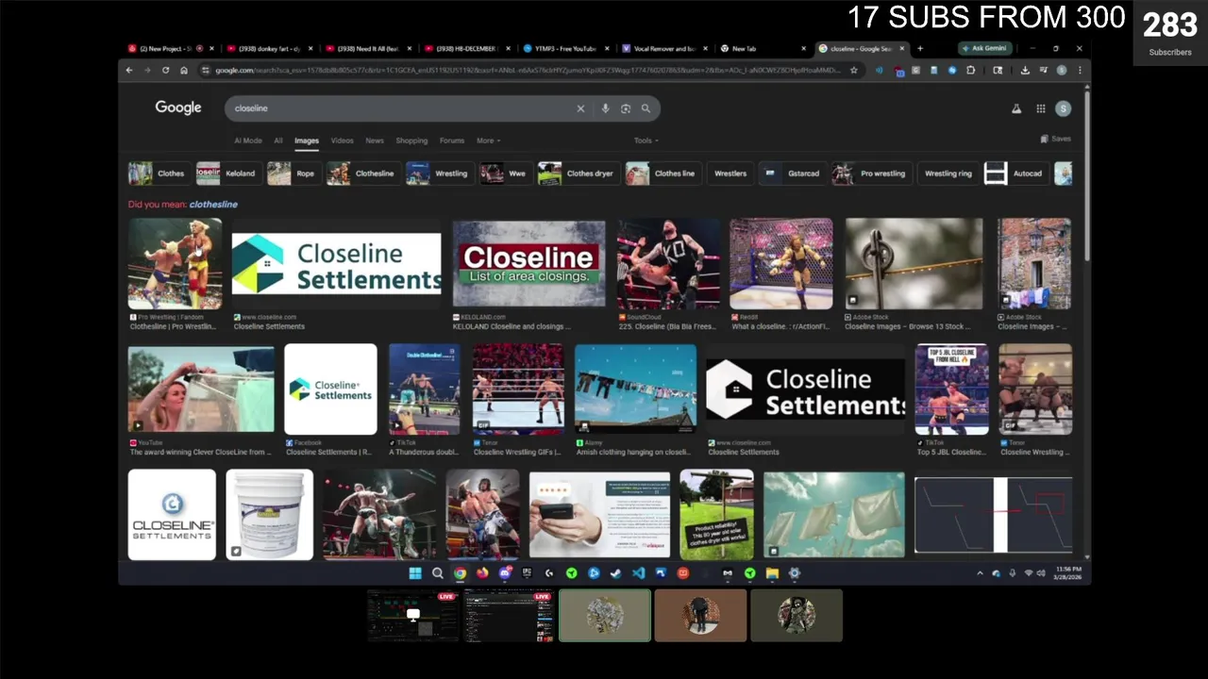Switch to the Shopping tab
Screen dimensions: 1208x679
[411, 141]
